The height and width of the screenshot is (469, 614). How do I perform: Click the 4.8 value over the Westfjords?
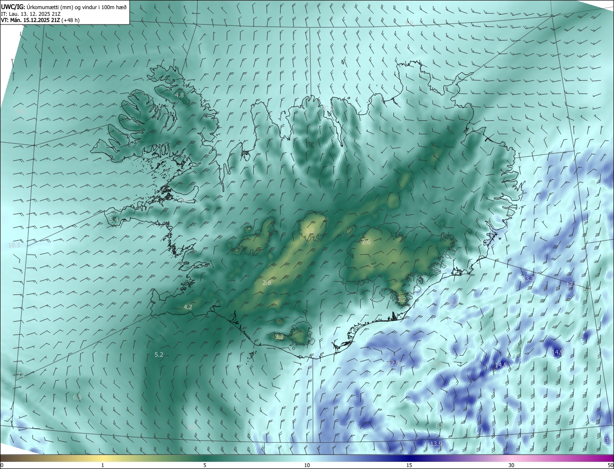tap(179, 95)
